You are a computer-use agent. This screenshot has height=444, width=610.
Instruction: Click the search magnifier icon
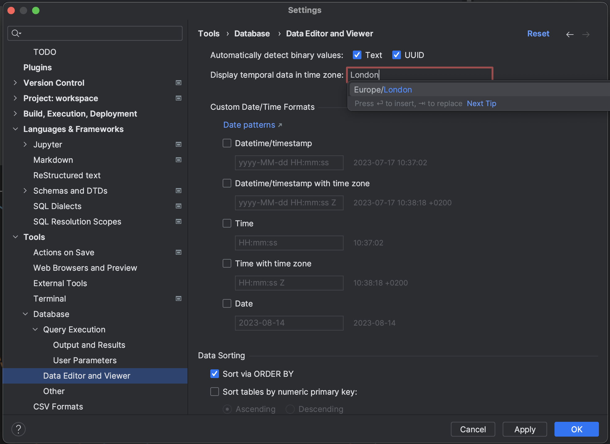coord(16,33)
